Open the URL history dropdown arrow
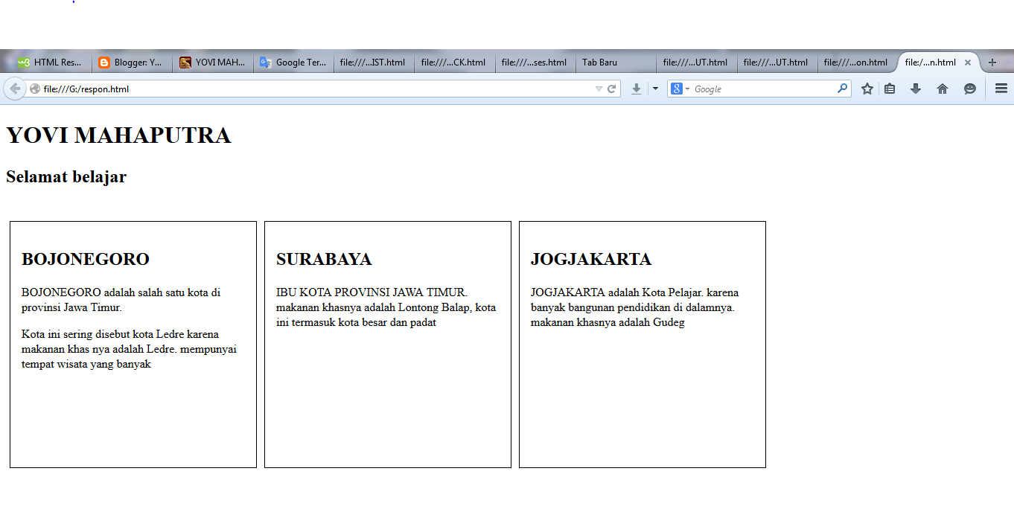The width and height of the screenshot is (1014, 509). 599,89
